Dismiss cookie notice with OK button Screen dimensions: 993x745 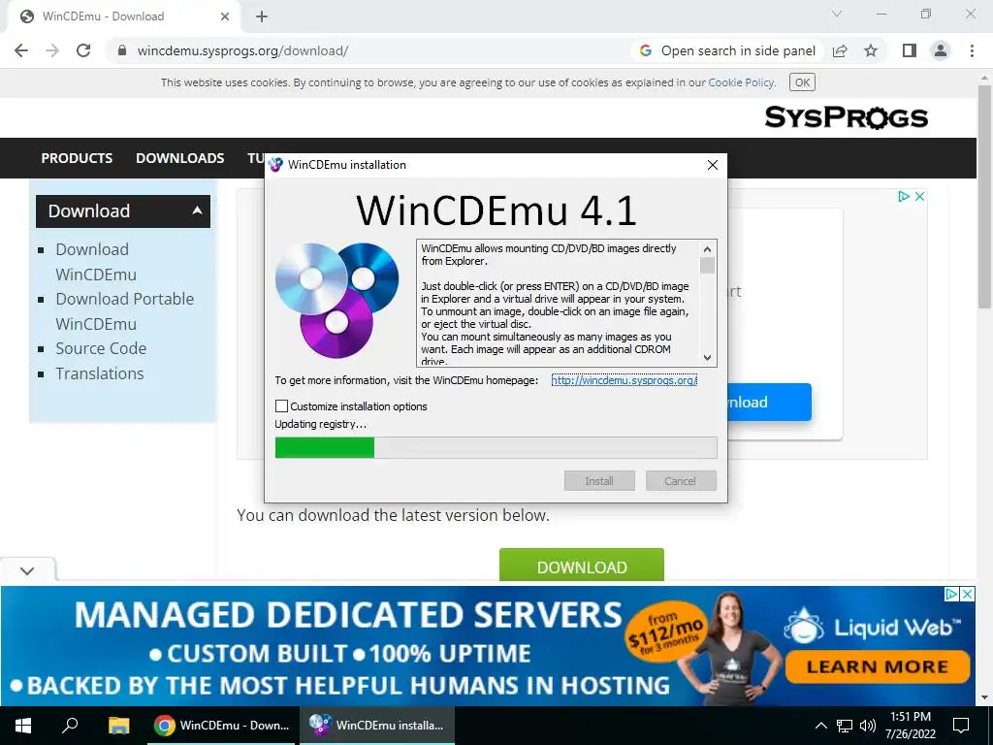[802, 82]
